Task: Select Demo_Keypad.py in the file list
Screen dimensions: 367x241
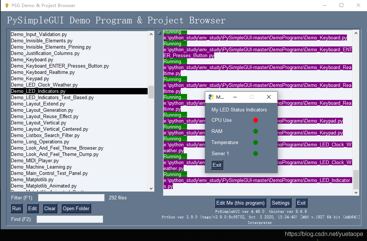Action: (x=79, y=79)
